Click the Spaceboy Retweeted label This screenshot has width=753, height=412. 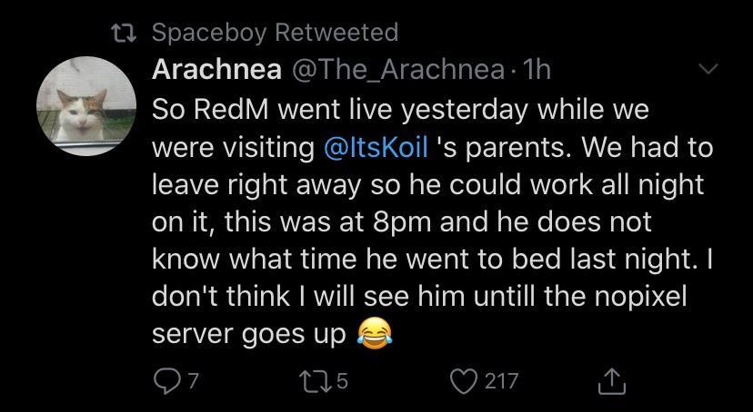(x=274, y=33)
